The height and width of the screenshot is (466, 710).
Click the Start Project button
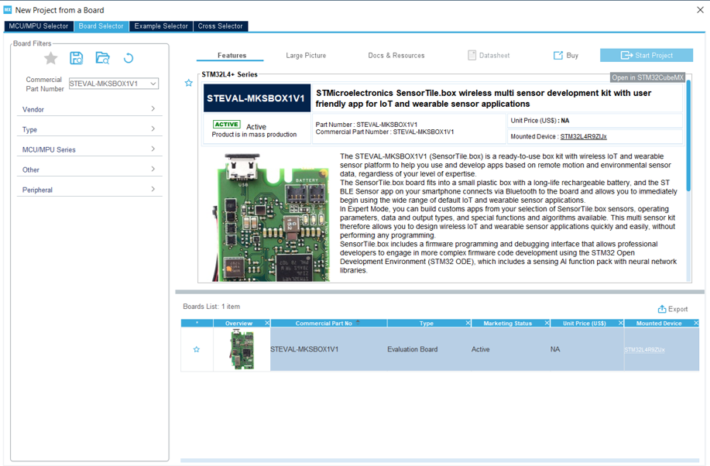click(x=647, y=55)
